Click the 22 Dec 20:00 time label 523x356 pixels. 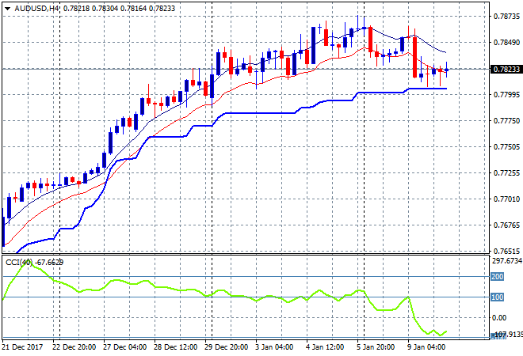tap(74, 347)
